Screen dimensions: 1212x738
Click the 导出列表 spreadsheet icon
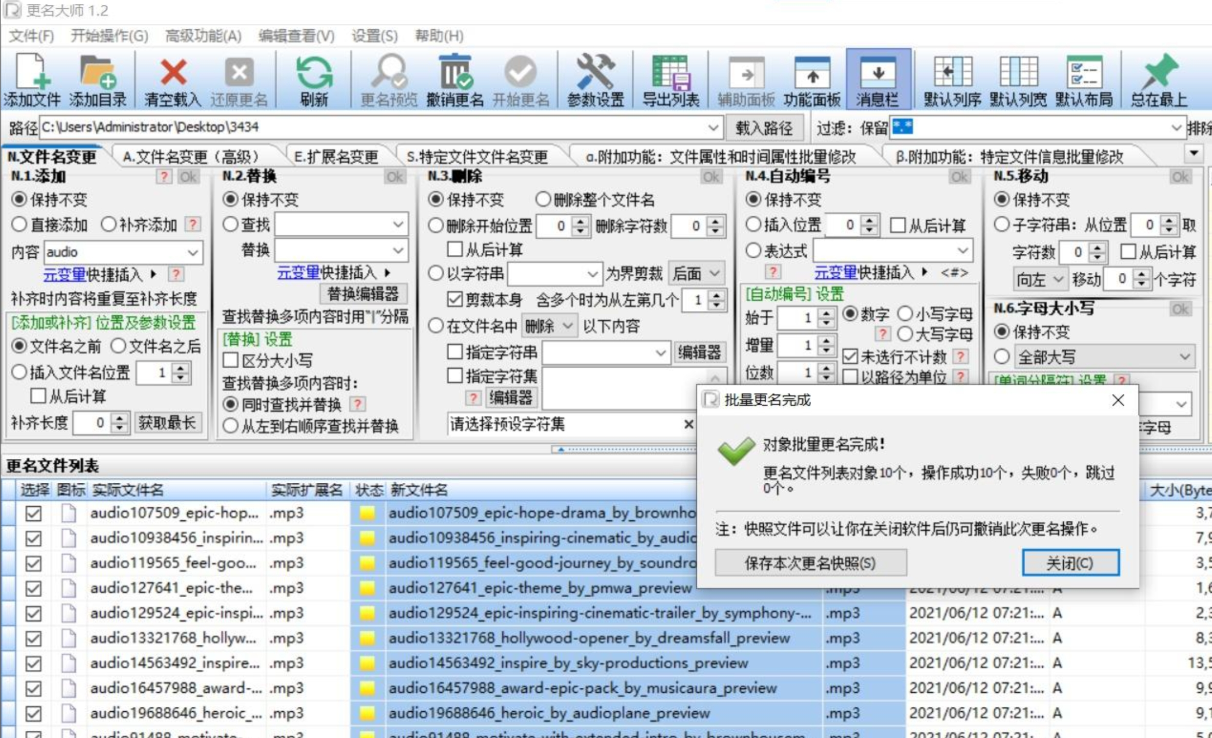(x=671, y=73)
